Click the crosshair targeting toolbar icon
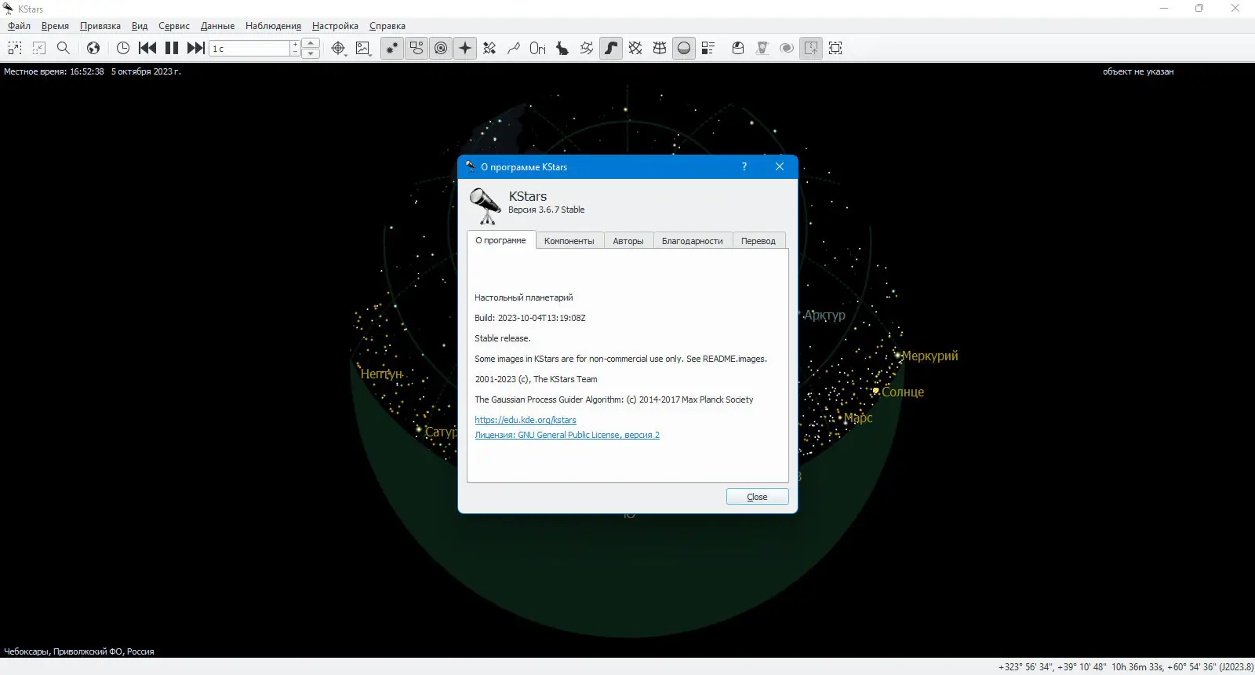This screenshot has width=1255, height=675. [x=338, y=48]
